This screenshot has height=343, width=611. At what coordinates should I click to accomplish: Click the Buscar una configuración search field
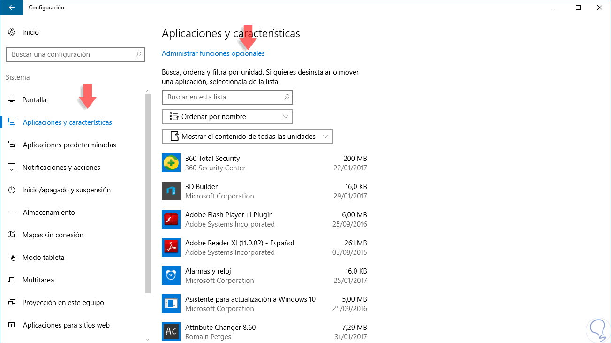pyautogui.click(x=70, y=54)
